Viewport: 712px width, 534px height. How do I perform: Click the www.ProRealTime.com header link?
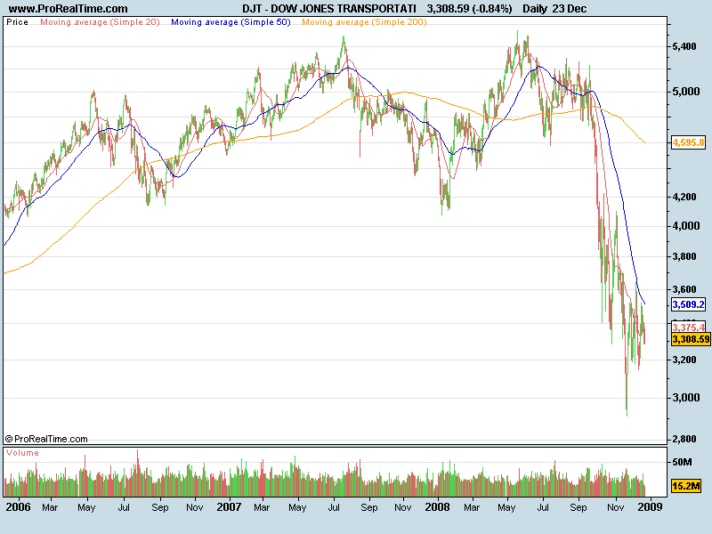(x=69, y=9)
